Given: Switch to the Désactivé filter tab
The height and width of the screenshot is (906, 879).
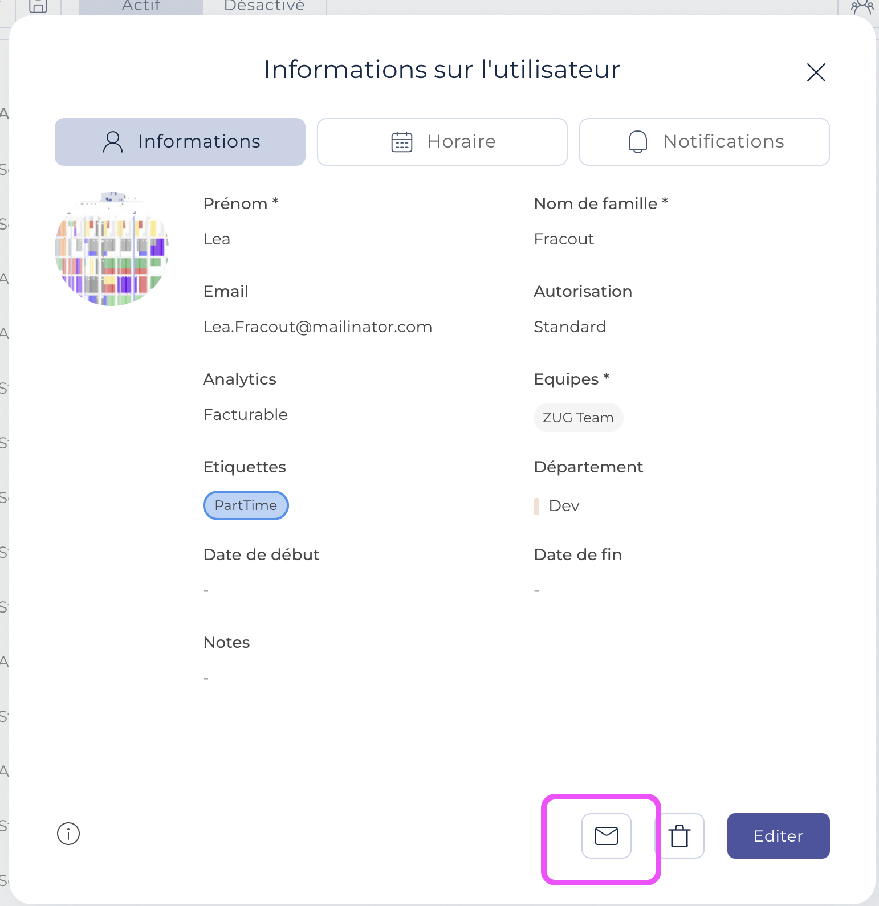Looking at the screenshot, I should click(264, 6).
